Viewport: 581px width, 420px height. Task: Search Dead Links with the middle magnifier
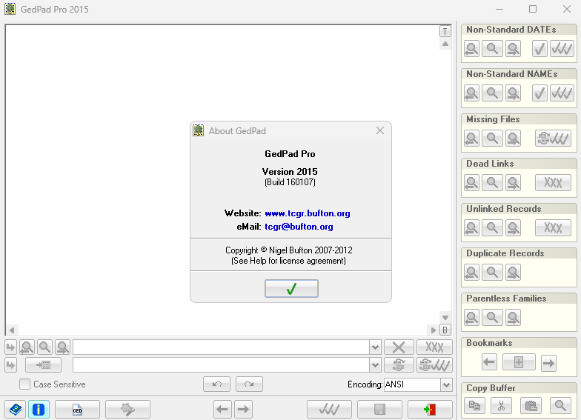pos(492,182)
